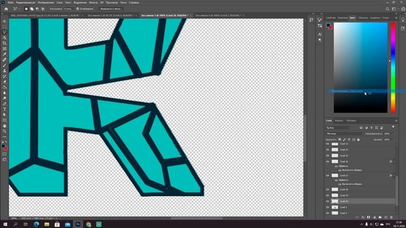Toggle Эффекты visibility under Слой 36

point(336,166)
